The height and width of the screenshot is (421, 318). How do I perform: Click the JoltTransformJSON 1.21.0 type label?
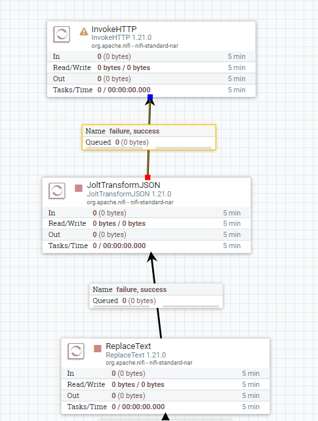click(129, 194)
